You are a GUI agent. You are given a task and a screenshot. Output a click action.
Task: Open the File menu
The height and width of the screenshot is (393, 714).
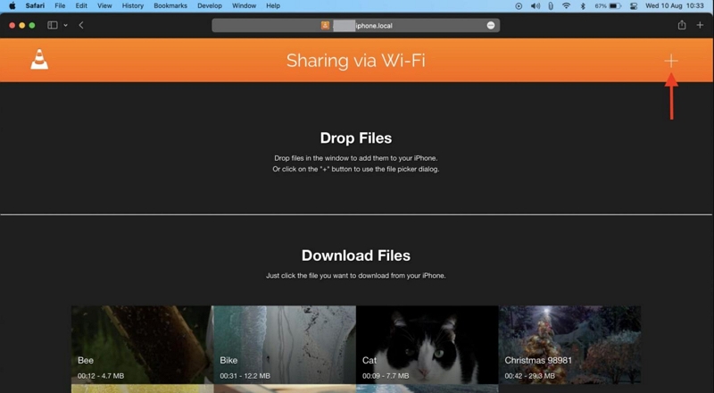pos(60,6)
